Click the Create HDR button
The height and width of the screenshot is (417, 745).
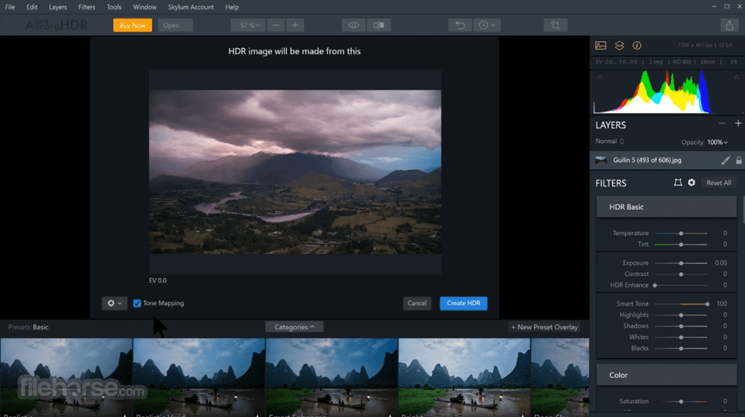463,303
